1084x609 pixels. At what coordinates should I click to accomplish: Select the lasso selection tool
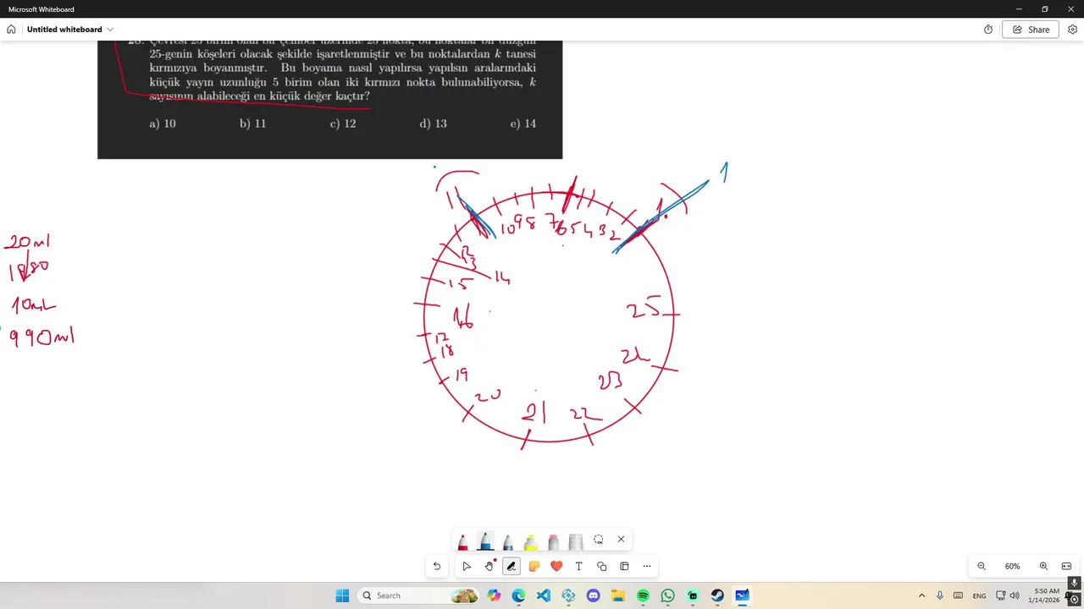click(x=599, y=540)
